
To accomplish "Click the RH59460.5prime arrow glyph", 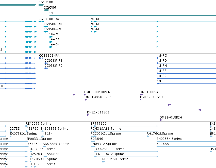I will 104,162.
